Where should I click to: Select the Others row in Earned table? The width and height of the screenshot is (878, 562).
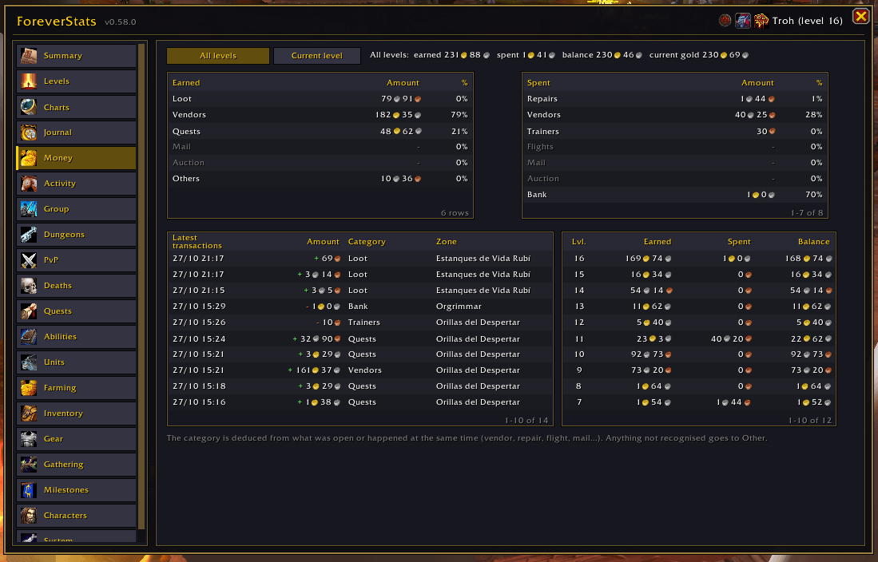point(320,179)
